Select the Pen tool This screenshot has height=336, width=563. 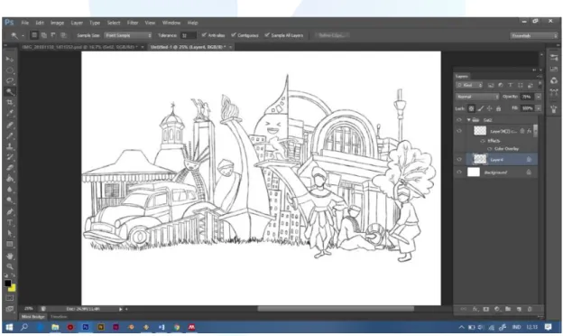(x=10, y=211)
